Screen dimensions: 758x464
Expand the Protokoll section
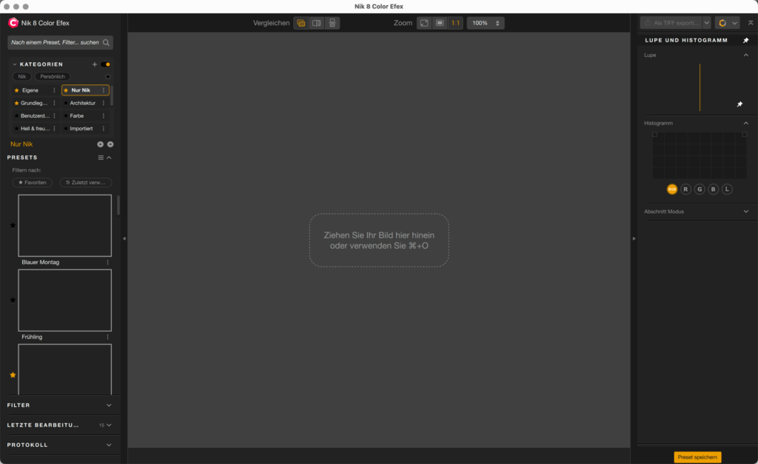pos(109,445)
